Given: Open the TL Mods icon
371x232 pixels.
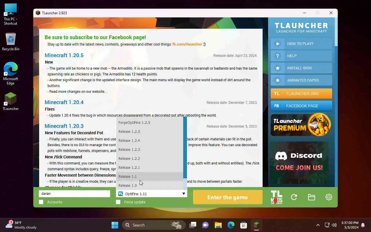Looking at the screenshot, I should [x=277, y=197].
